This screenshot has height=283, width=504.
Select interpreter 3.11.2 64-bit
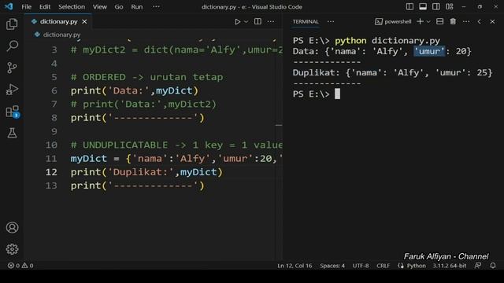click(449, 266)
